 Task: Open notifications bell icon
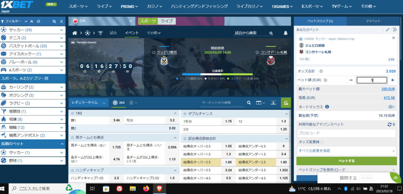pos(286,33)
